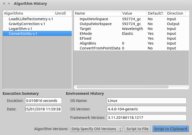The width and height of the screenshot is (192, 135).
Task: Open the Algorithm Versions dropdown
Action: 96,129
